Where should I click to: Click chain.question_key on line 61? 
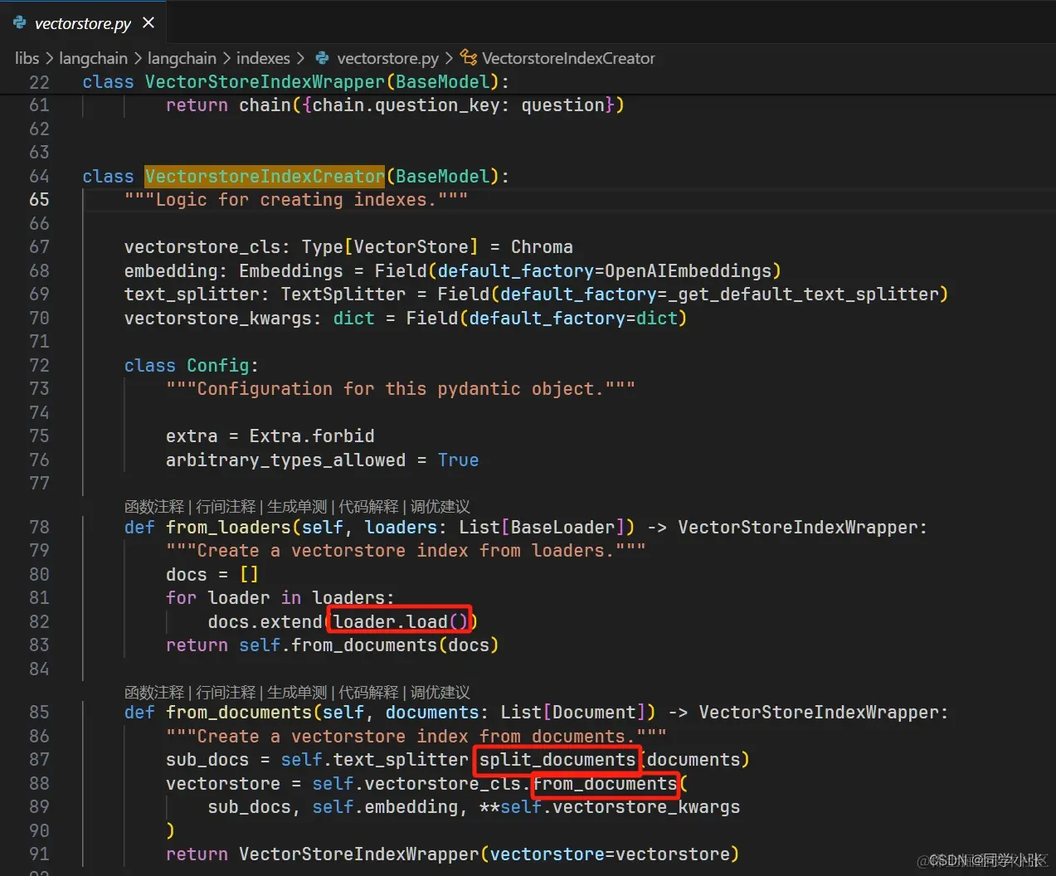[406, 105]
